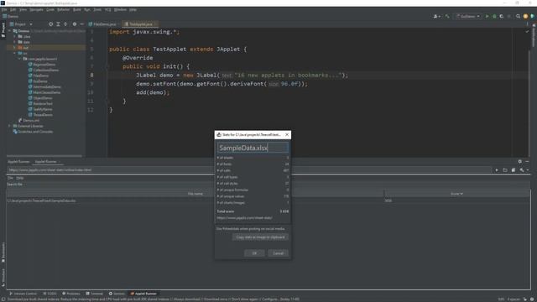This screenshot has height=302, width=537.
Task: Click play icon beside applet URL field
Action: (x=497, y=169)
